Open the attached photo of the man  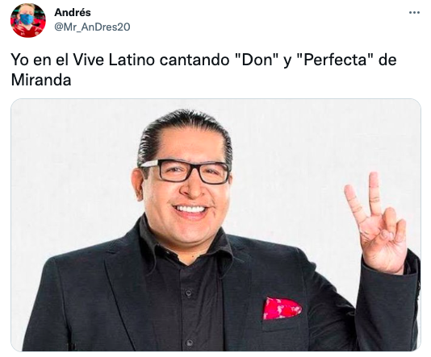pos(215,225)
